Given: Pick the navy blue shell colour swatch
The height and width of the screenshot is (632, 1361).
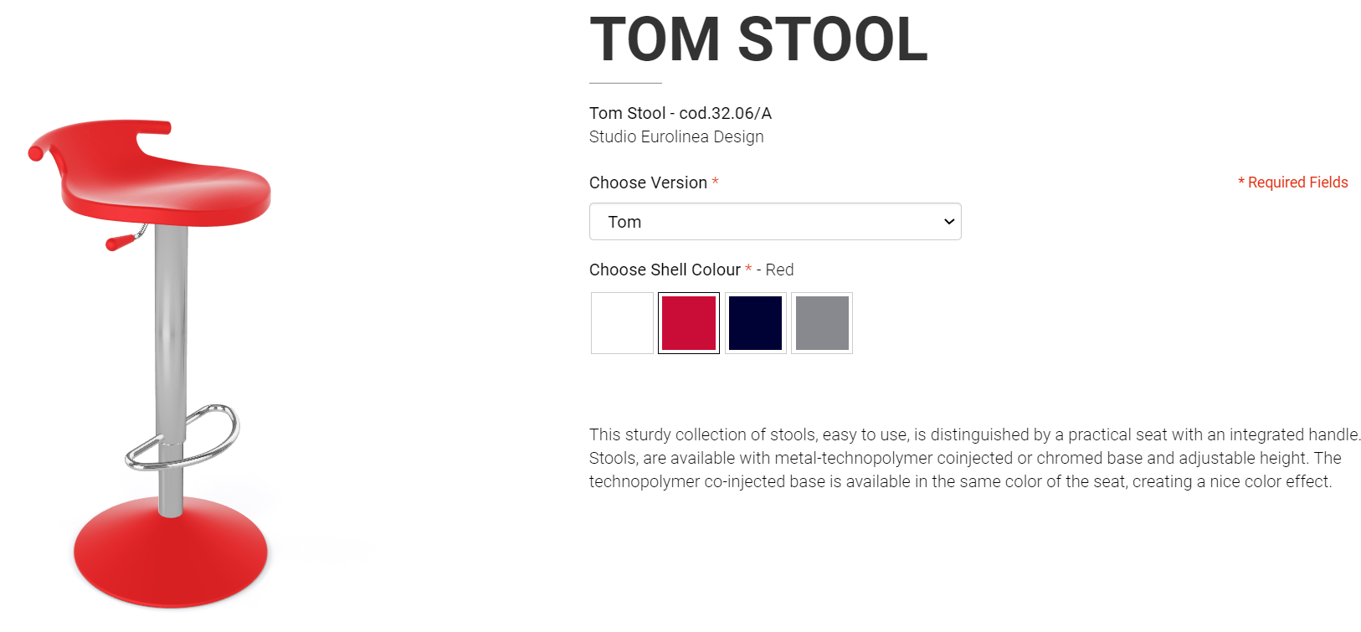Looking at the screenshot, I should point(755,323).
